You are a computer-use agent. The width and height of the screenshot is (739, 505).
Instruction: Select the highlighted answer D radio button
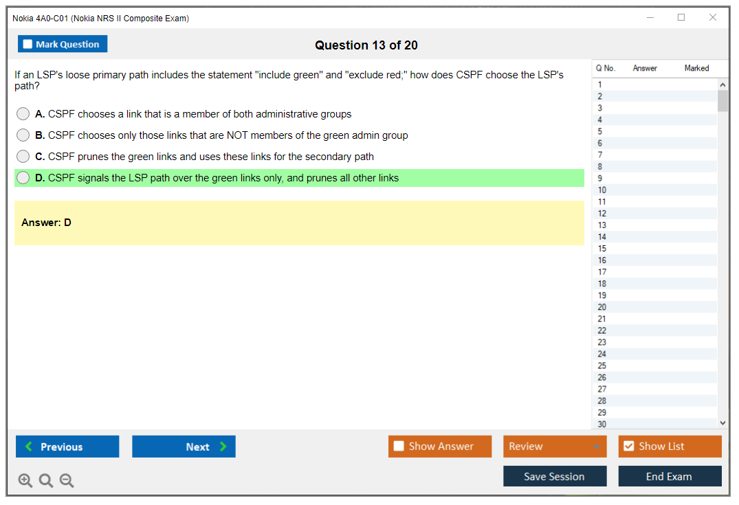pos(23,178)
